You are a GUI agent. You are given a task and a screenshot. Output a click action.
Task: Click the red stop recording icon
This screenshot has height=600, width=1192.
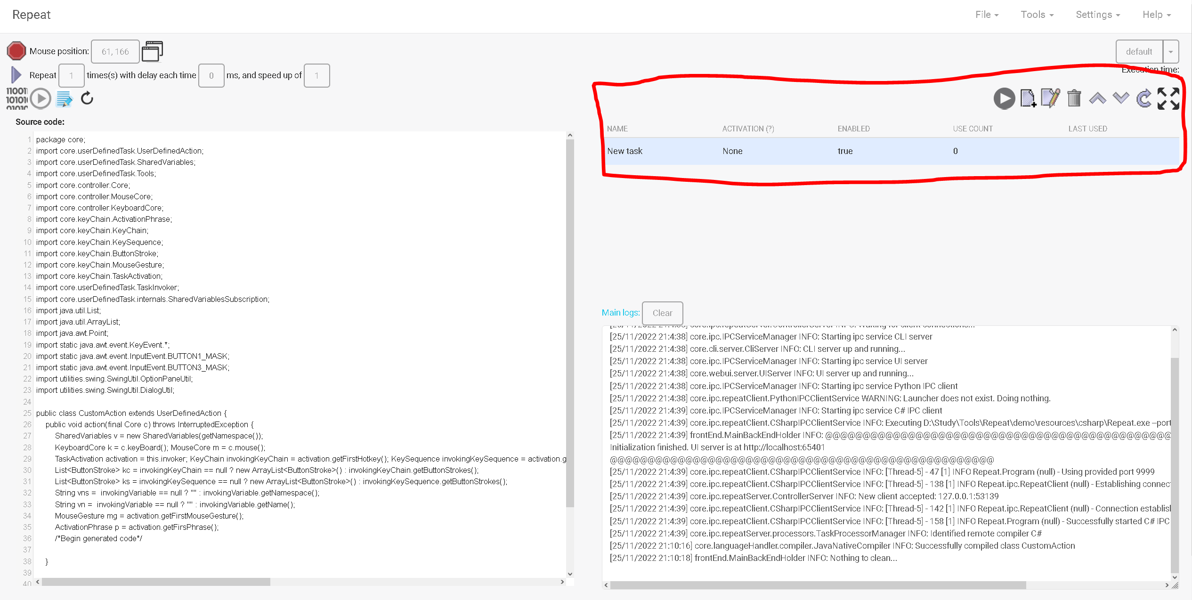[16, 51]
